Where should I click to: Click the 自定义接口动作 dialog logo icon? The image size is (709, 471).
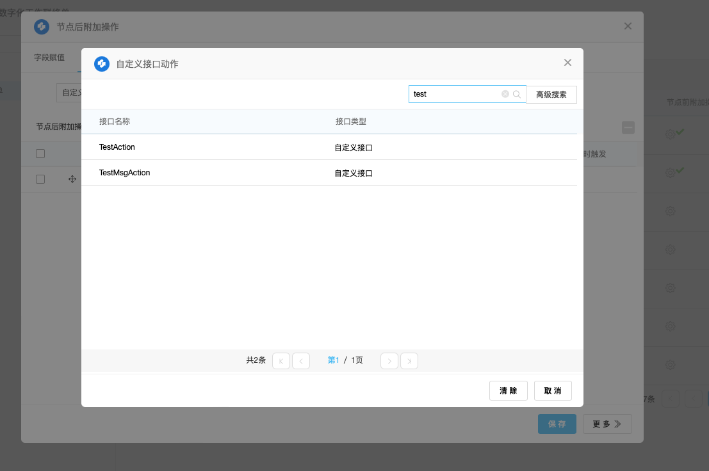tap(102, 63)
